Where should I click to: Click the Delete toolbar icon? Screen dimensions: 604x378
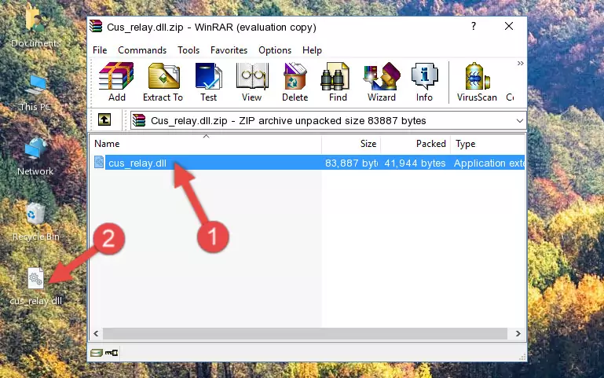295,82
